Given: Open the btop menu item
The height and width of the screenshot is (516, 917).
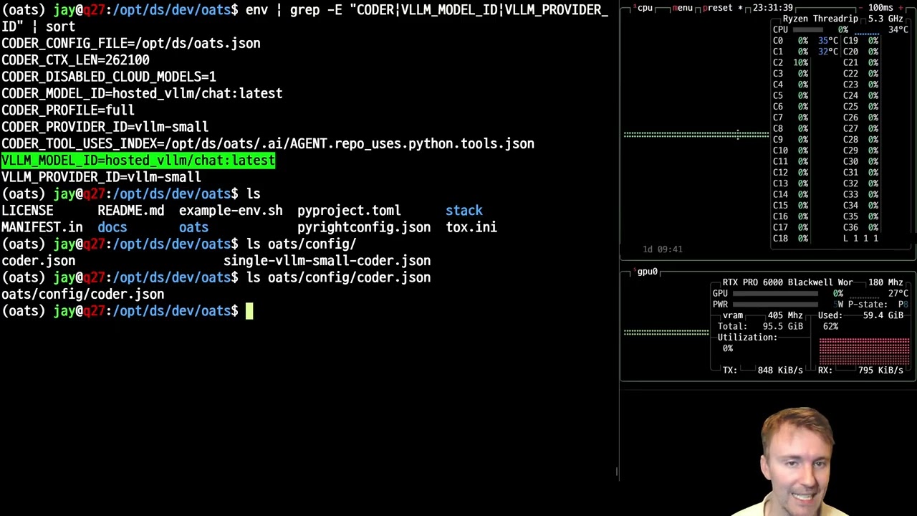Looking at the screenshot, I should pos(683,8).
